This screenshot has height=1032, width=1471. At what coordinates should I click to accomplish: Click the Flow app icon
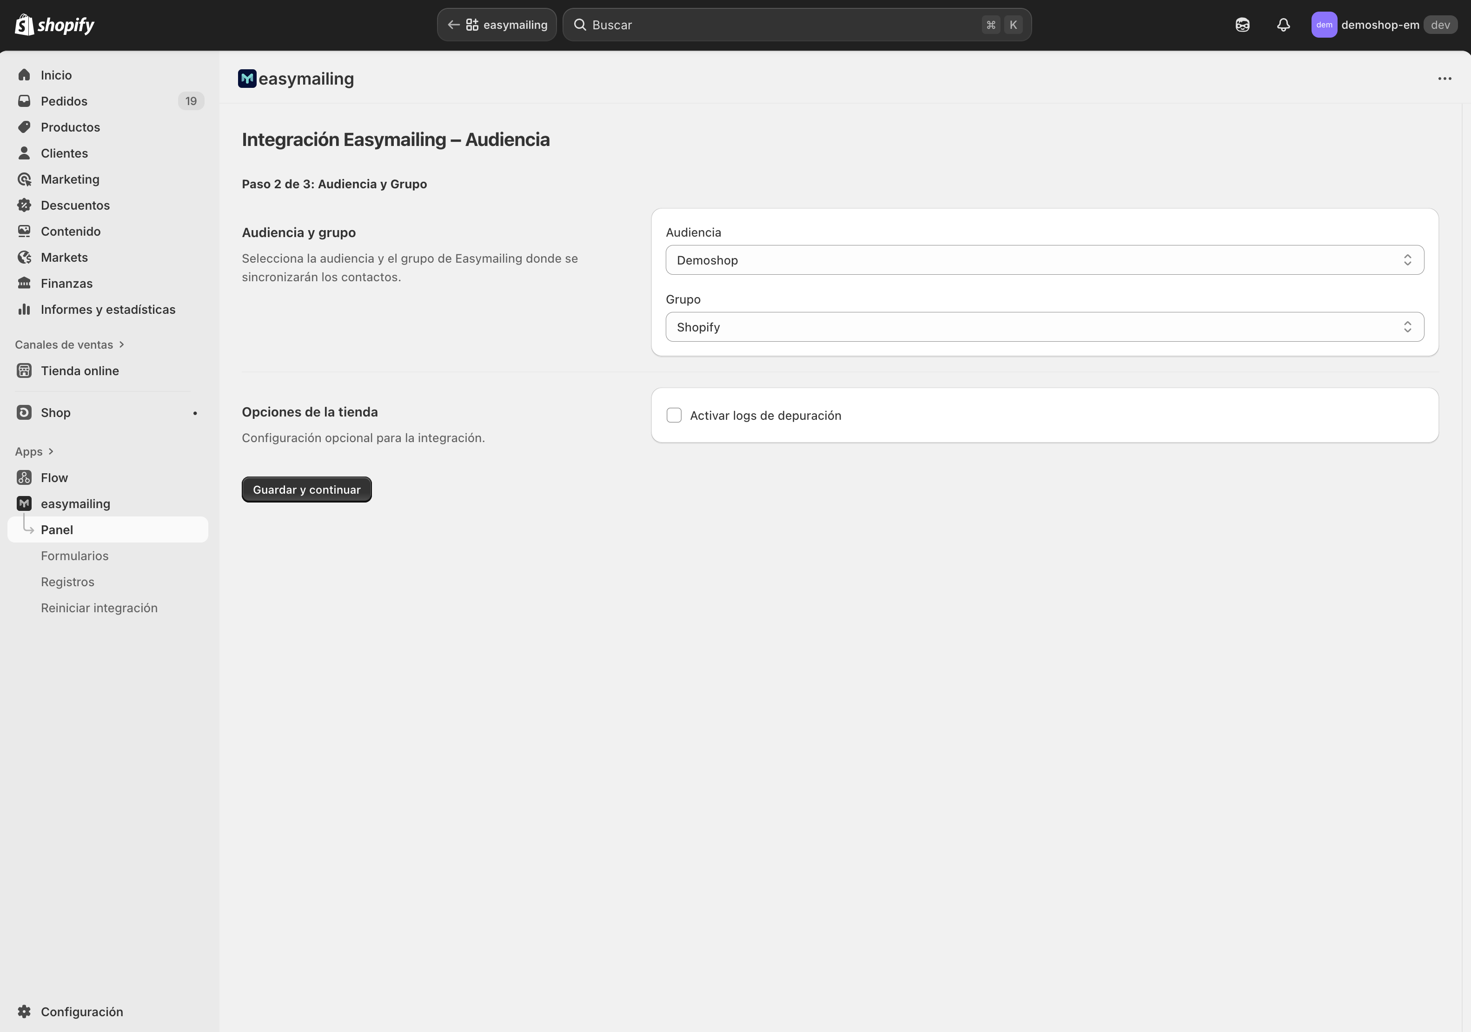coord(24,478)
